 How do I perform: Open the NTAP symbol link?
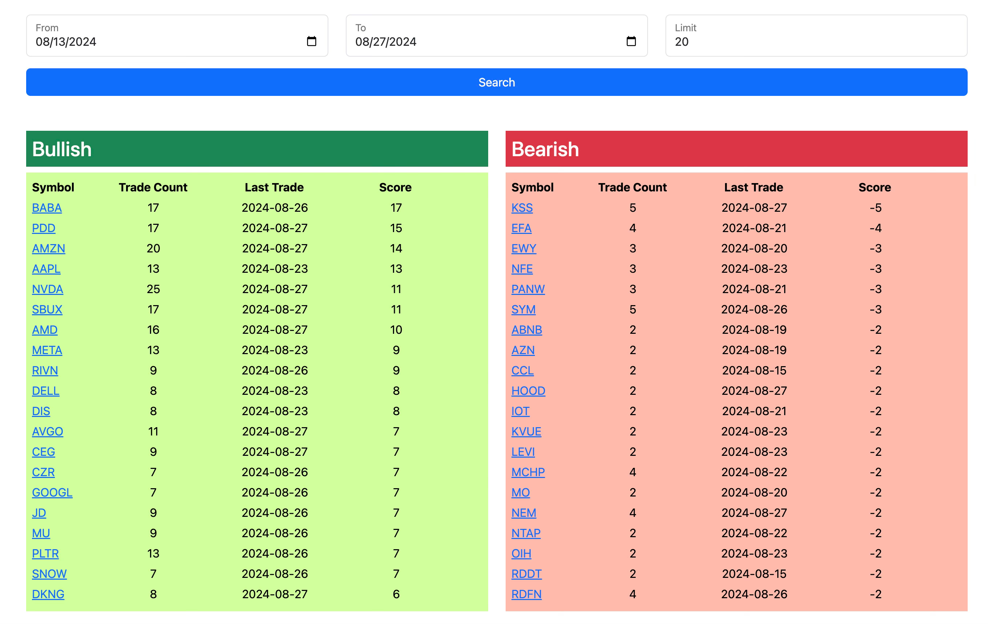[526, 533]
